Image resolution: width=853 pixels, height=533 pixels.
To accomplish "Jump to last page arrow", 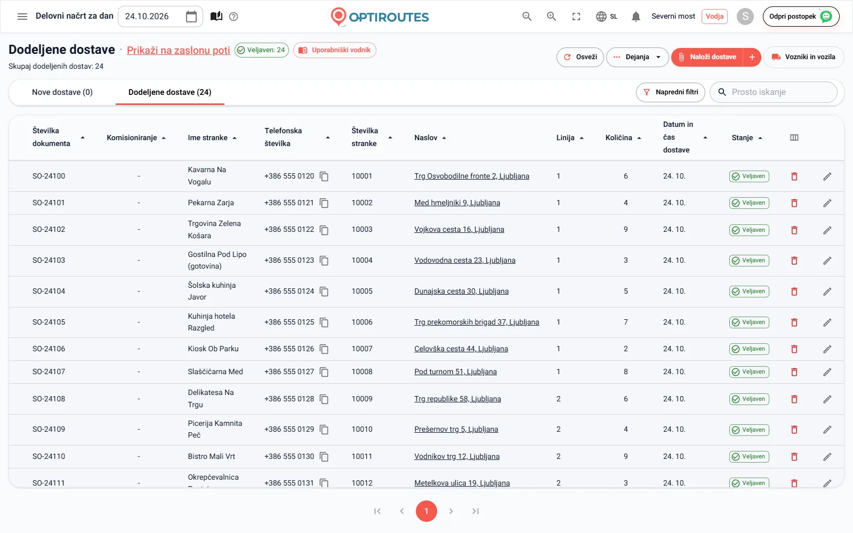I will [x=476, y=511].
